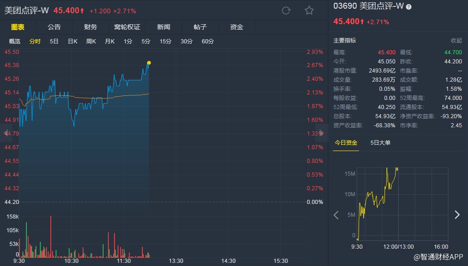468x266 pixels.
Task: Open the 财务 tab
Action: click(91, 27)
